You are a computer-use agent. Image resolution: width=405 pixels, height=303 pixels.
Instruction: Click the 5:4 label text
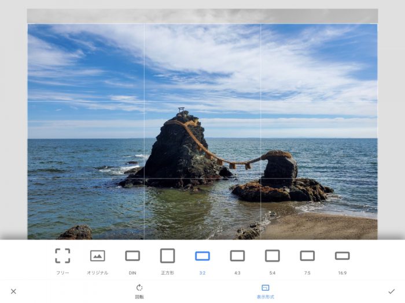click(273, 273)
